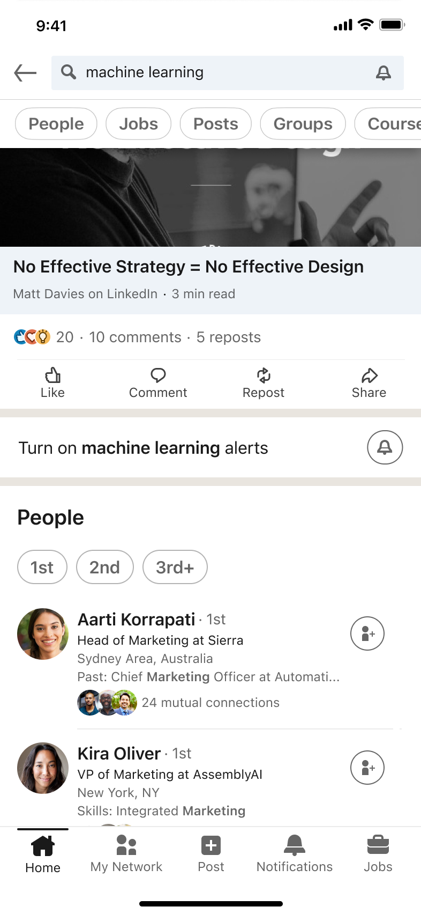
Task: Connect with Aarti Korrapati
Action: coord(367,633)
